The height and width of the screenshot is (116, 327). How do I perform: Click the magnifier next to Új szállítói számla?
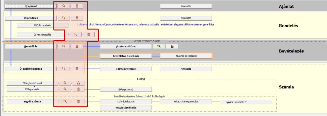coord(64,68)
